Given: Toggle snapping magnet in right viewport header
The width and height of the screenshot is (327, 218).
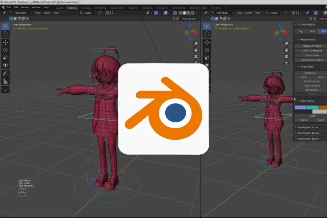Looking at the screenshot, I should tap(293, 13).
